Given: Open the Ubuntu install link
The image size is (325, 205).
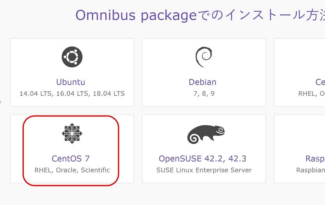Looking at the screenshot, I should point(71,82).
